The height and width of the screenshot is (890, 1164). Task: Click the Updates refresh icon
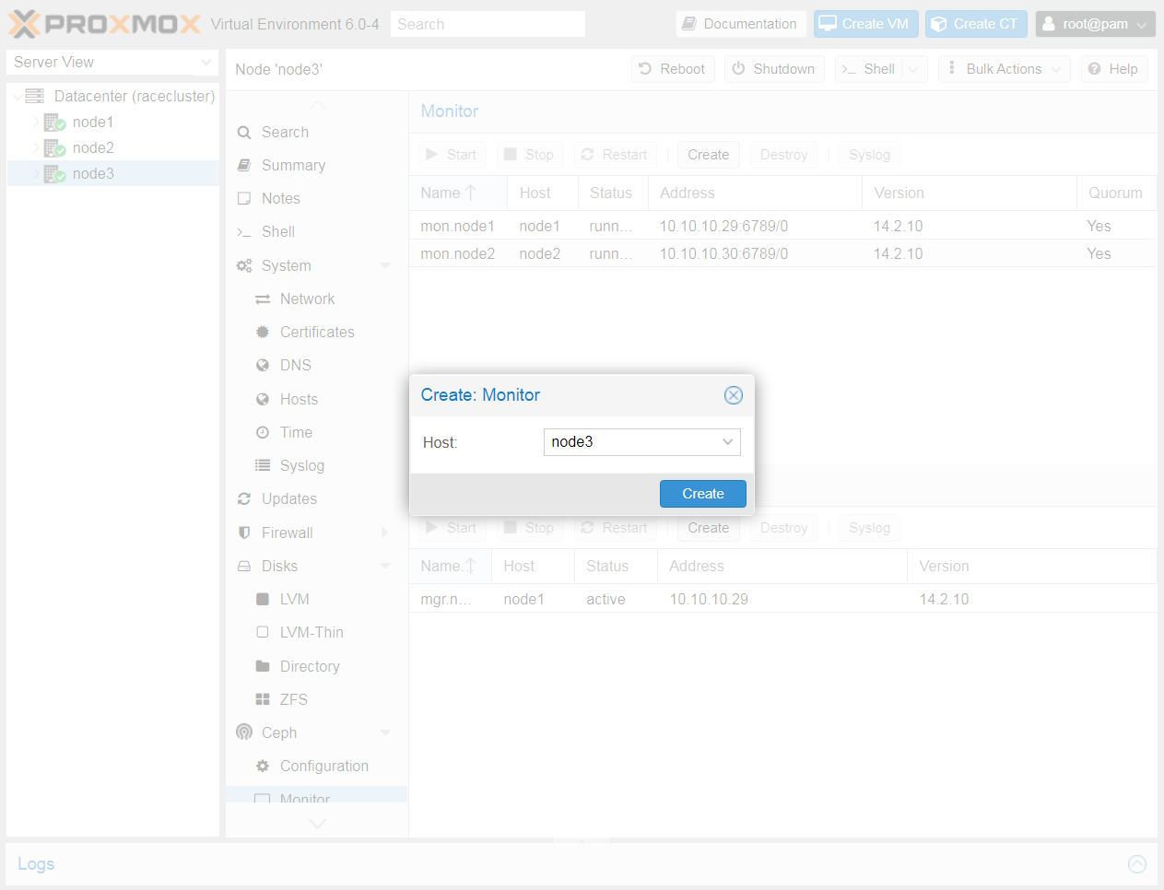[x=244, y=499]
